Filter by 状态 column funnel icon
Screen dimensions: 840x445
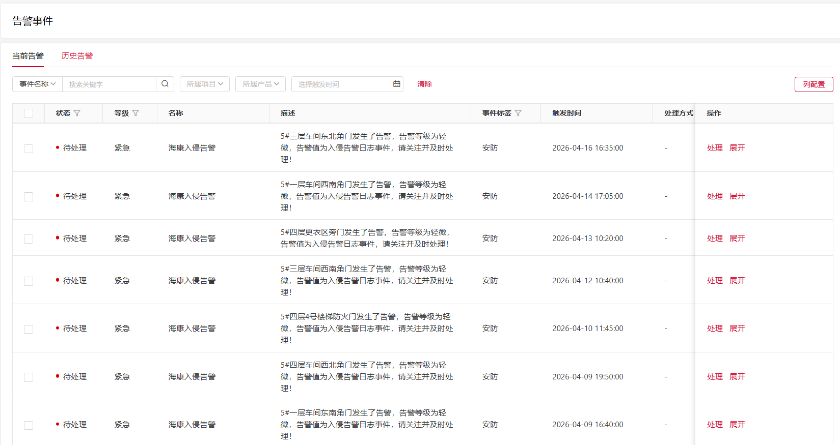[77, 113]
